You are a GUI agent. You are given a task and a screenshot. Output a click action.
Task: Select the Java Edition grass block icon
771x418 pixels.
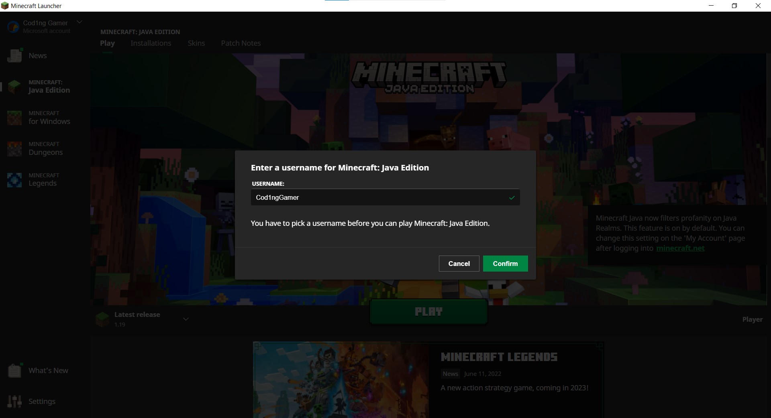(x=14, y=87)
